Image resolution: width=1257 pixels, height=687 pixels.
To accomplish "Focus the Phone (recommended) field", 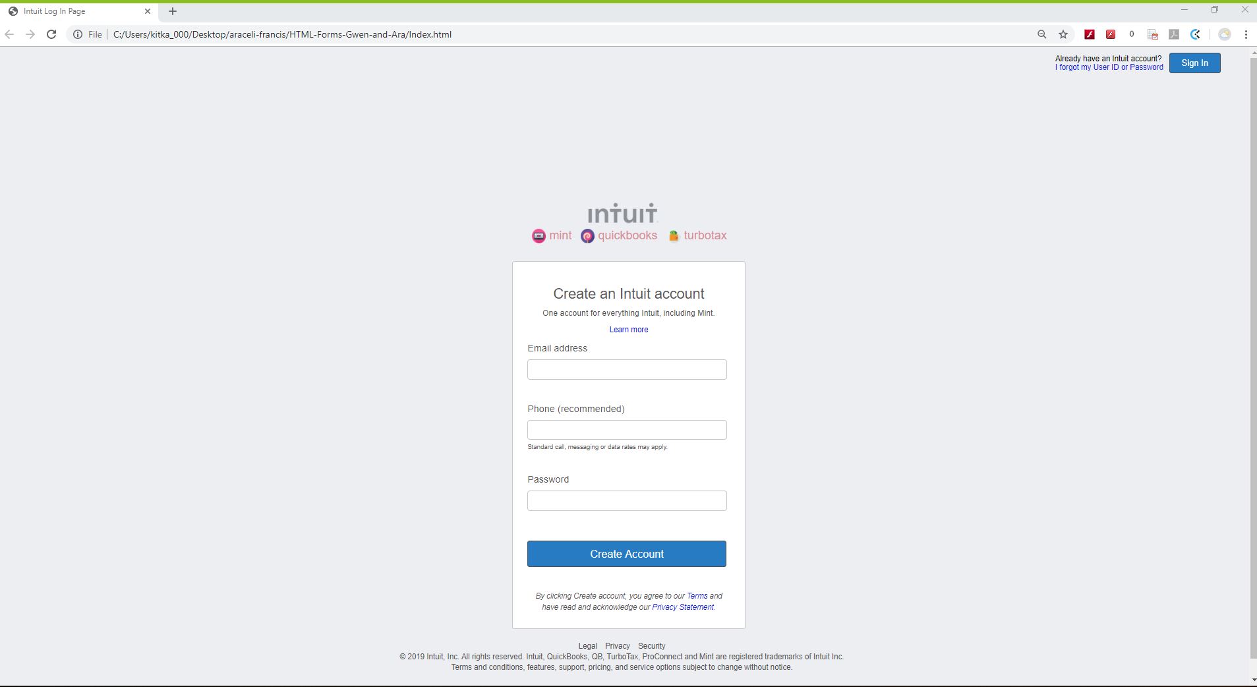I will [x=627, y=430].
